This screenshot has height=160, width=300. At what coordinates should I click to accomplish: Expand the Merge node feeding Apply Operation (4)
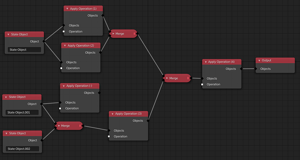[x=167, y=78]
